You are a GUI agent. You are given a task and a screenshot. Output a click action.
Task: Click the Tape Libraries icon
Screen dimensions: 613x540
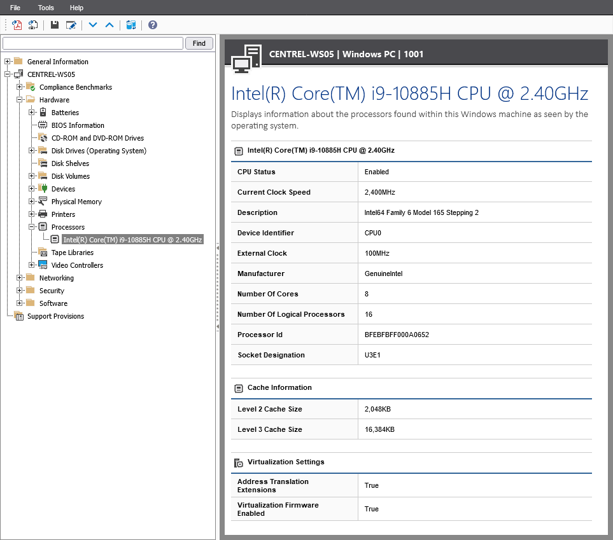[x=43, y=252]
